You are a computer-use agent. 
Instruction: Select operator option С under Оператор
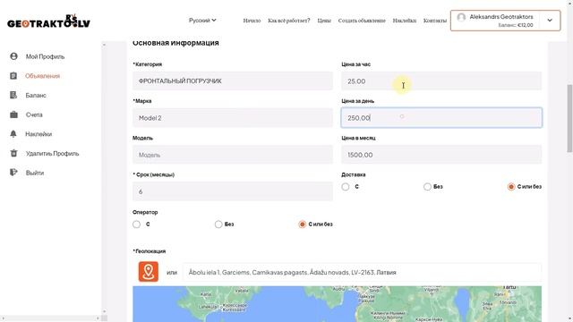[136, 225]
